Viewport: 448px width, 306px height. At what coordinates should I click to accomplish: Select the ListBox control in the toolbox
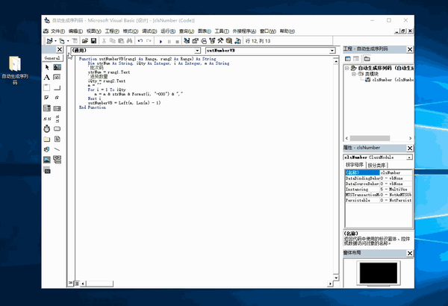click(x=57, y=108)
